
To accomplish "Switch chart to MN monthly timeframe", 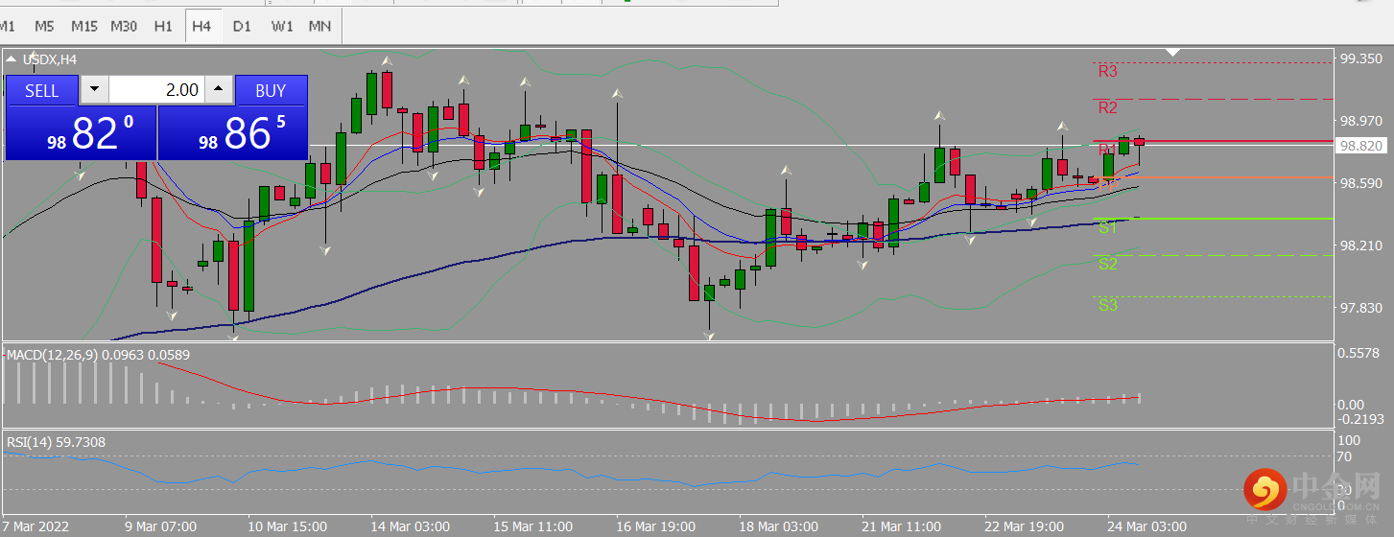I will coord(319,26).
